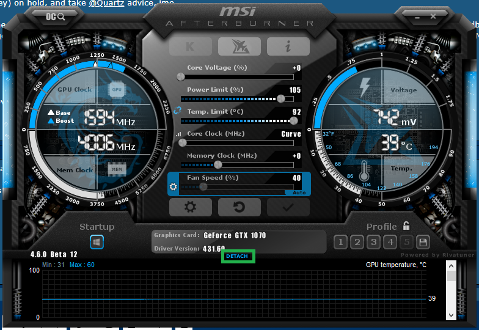Click the 742 mV voltage readout
479x330 pixels.
point(395,117)
